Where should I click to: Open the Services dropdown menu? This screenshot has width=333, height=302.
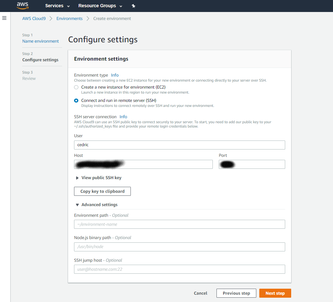(x=57, y=6)
